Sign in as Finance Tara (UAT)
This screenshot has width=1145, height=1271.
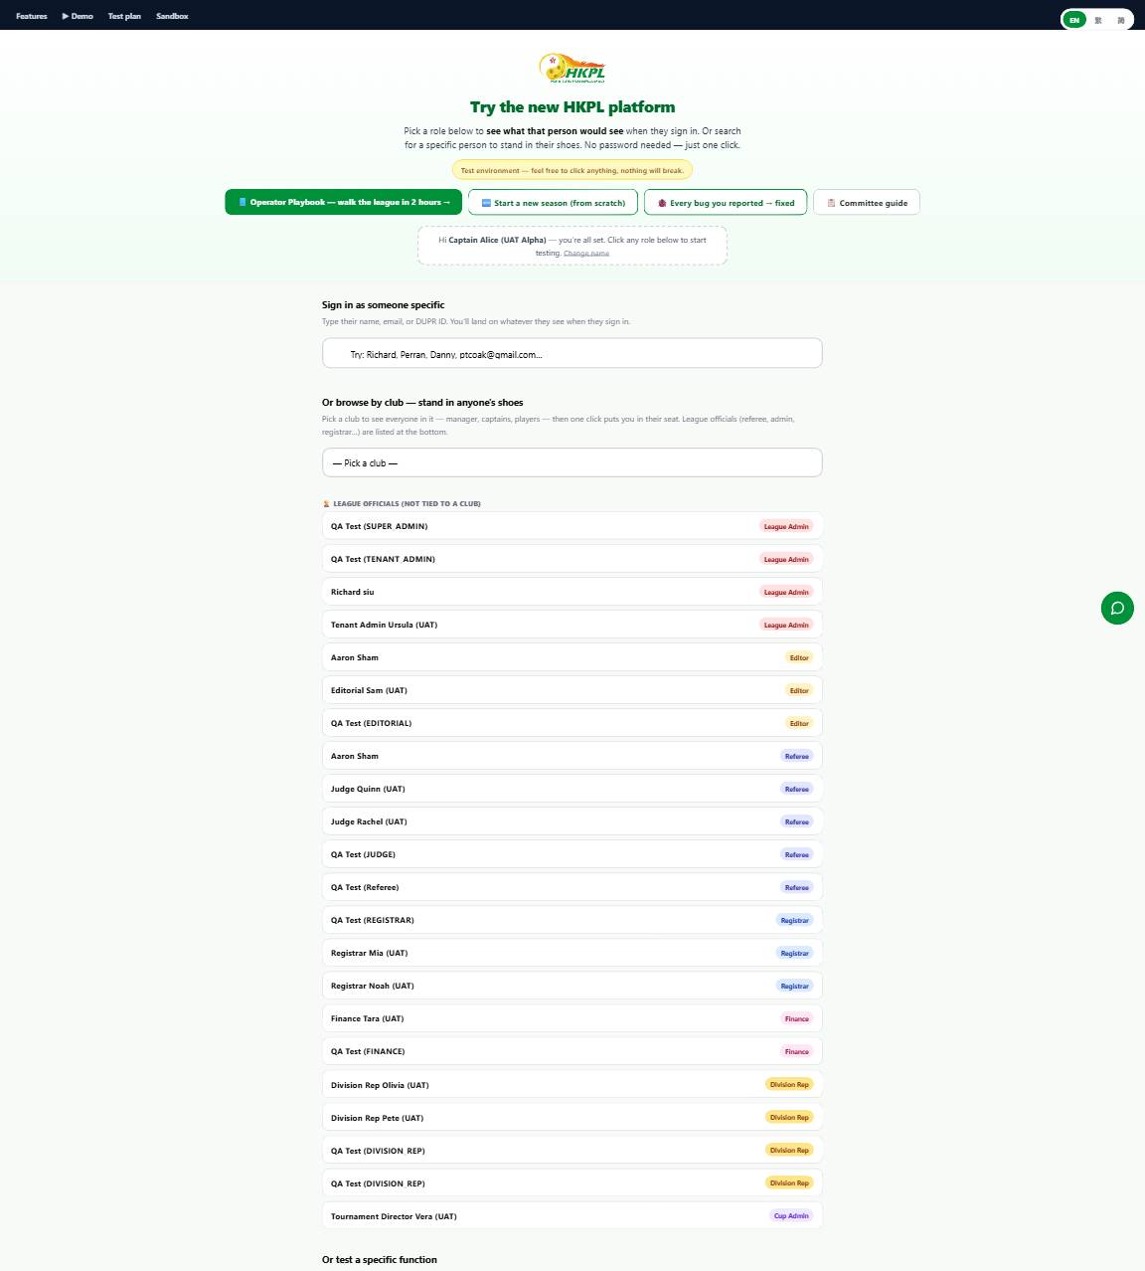pos(572,1018)
